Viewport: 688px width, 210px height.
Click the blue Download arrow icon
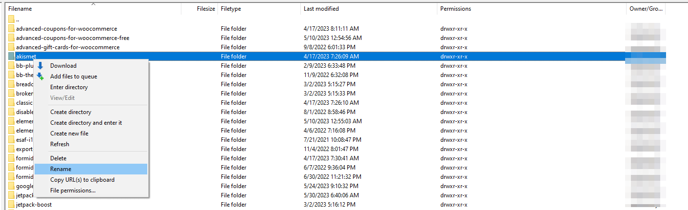(40, 66)
